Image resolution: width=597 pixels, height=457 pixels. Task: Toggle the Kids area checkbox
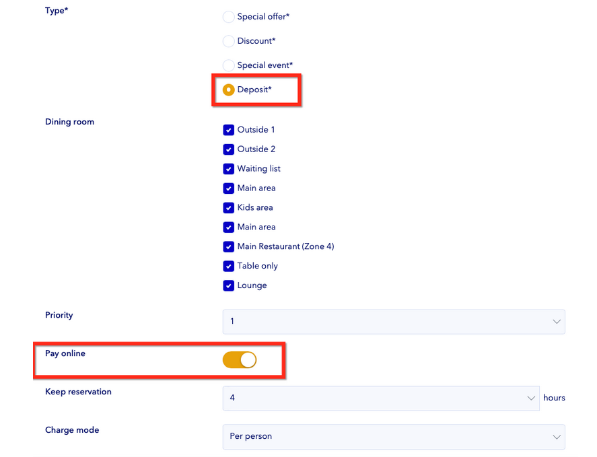click(x=228, y=207)
